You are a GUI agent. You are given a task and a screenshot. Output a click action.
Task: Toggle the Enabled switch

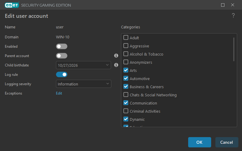pyautogui.click(x=62, y=47)
